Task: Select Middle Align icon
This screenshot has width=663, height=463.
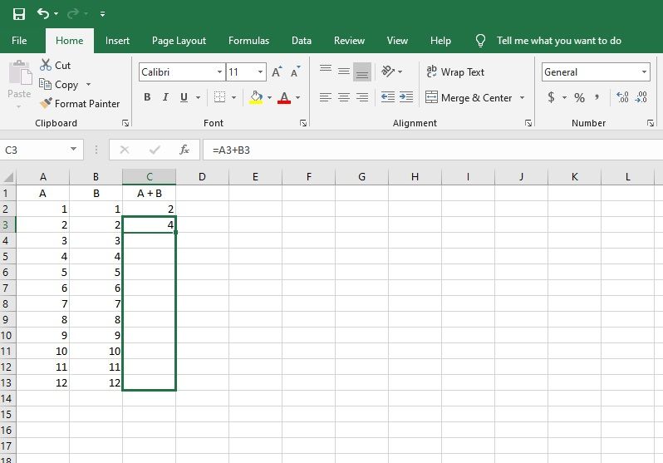Action: pos(344,71)
